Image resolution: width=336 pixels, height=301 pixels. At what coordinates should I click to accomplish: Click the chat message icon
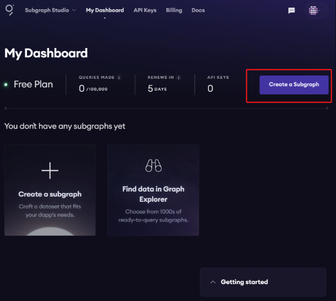(x=292, y=11)
